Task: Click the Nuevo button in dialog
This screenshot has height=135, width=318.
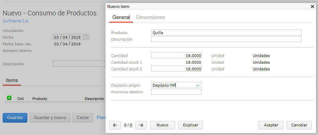Action: coord(162,125)
